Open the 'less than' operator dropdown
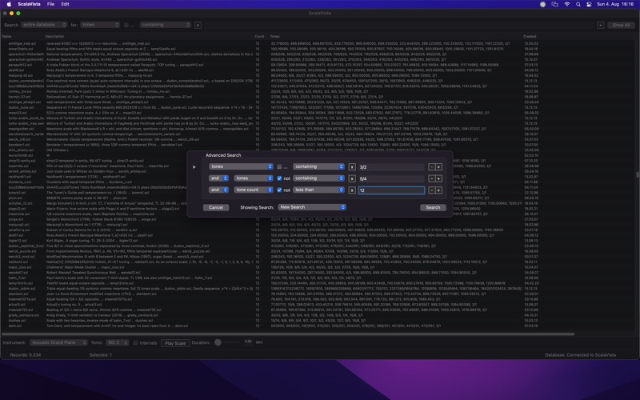640x400 pixels. pyautogui.click(x=318, y=190)
